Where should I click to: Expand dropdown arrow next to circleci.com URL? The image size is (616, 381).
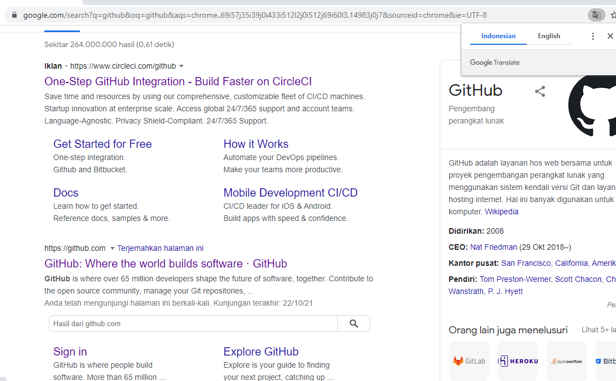(x=181, y=66)
